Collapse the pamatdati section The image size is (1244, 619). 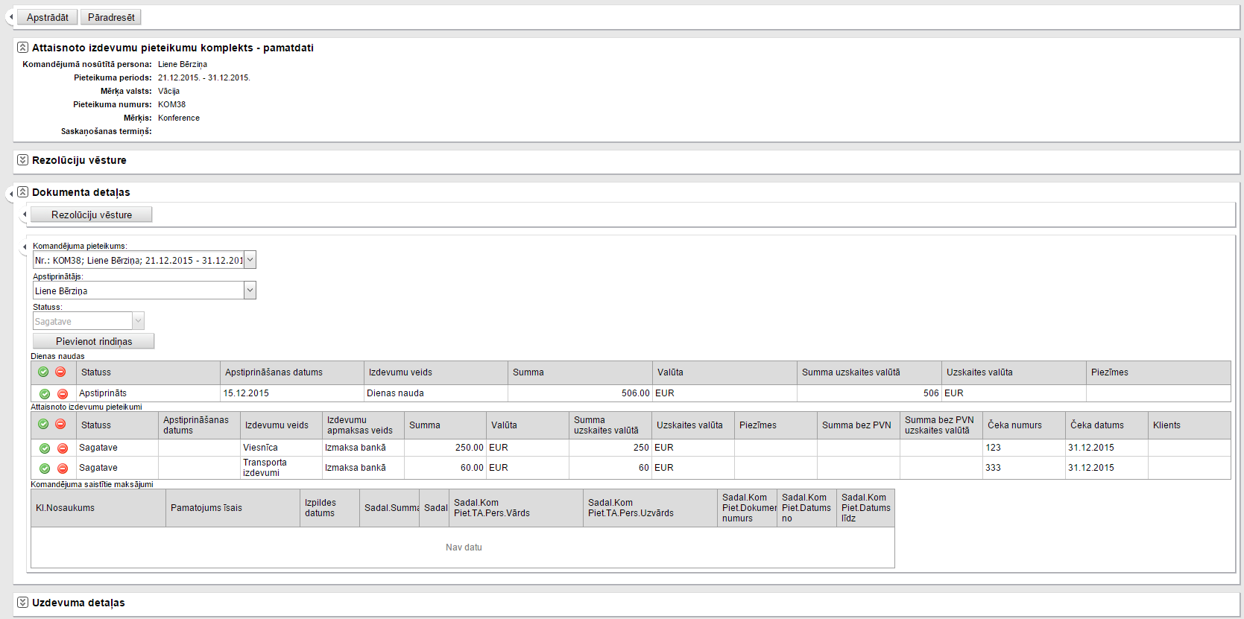click(23, 48)
